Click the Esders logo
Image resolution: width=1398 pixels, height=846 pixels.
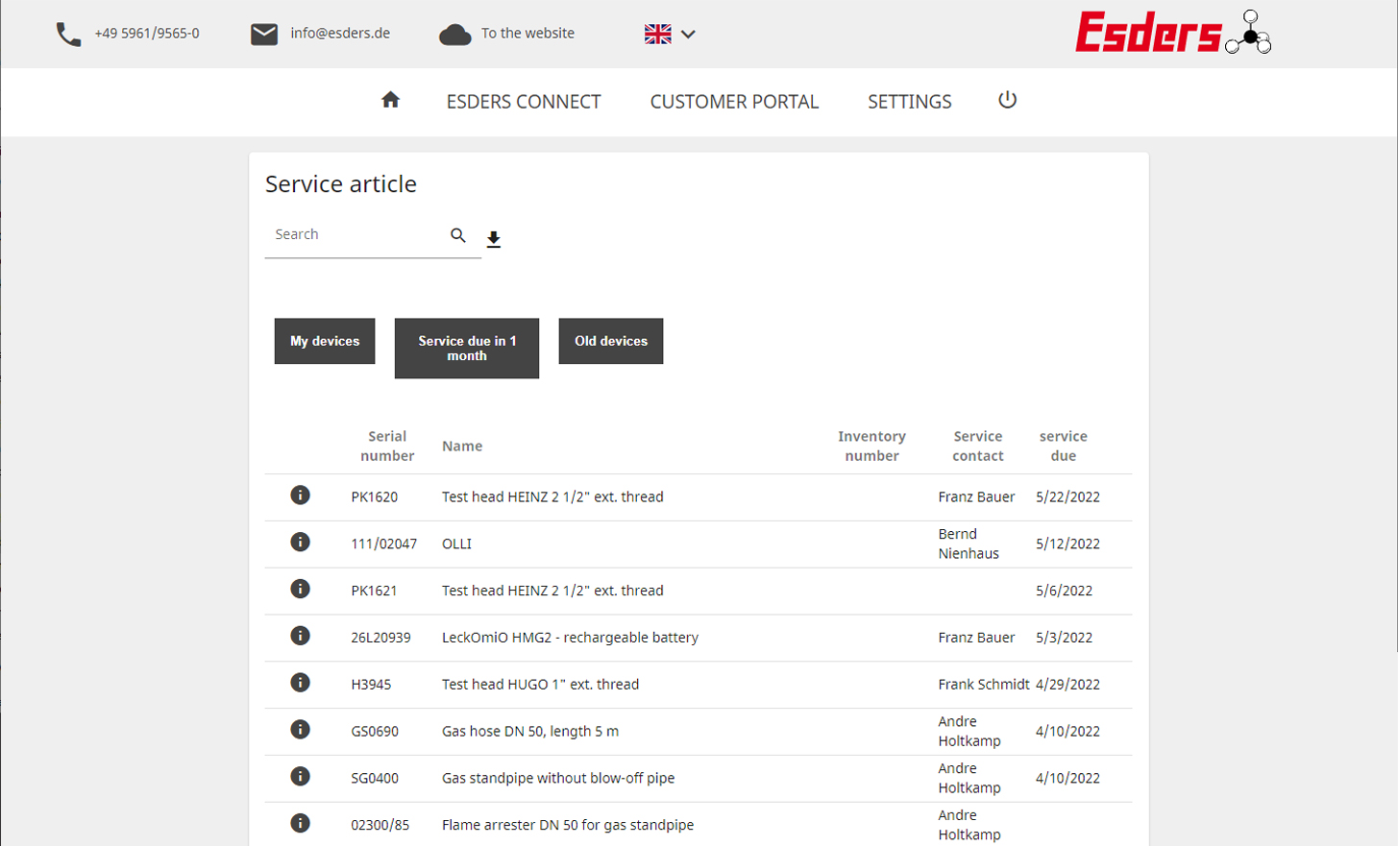[1173, 32]
